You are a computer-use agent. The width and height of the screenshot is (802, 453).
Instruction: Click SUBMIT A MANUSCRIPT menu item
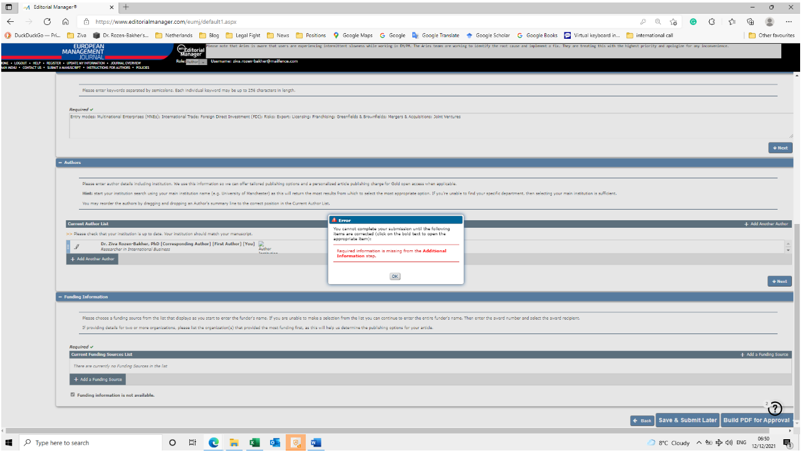pyautogui.click(x=64, y=68)
